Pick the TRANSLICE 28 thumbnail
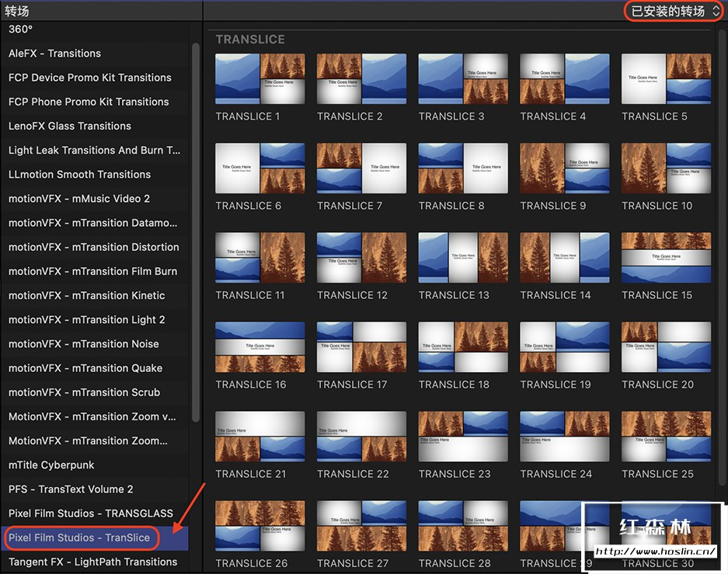The image size is (728, 574). coord(463,526)
